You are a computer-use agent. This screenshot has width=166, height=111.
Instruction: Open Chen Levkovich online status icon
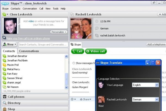[4, 14]
